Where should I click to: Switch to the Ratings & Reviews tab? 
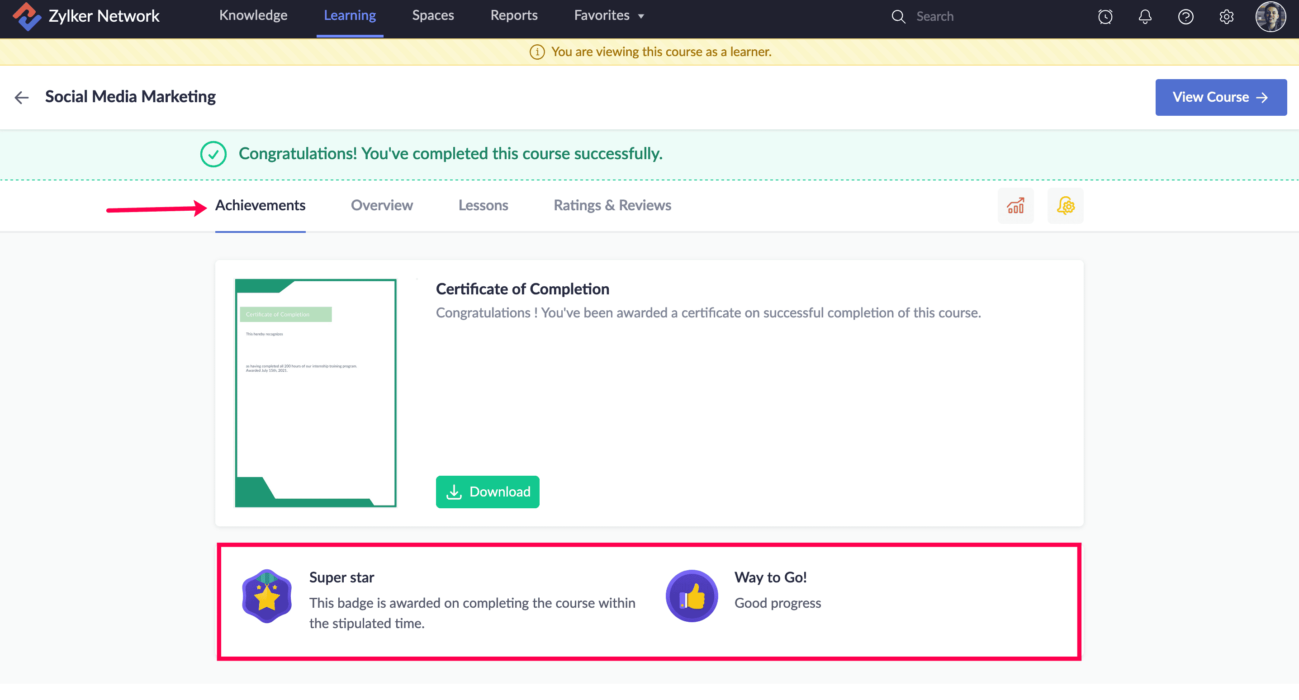point(612,205)
